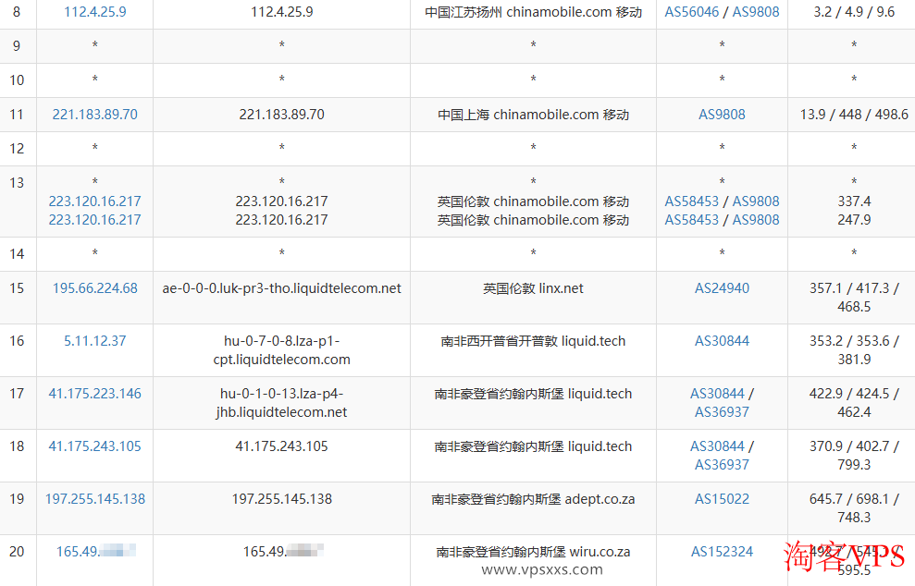Open the AS30844 link in hop 18 row
The image size is (915, 586).
pos(717,446)
